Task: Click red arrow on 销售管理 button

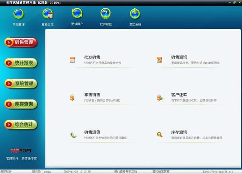Action: [9, 42]
